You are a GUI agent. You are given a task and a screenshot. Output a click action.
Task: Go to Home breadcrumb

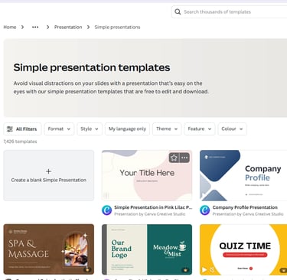point(10,27)
